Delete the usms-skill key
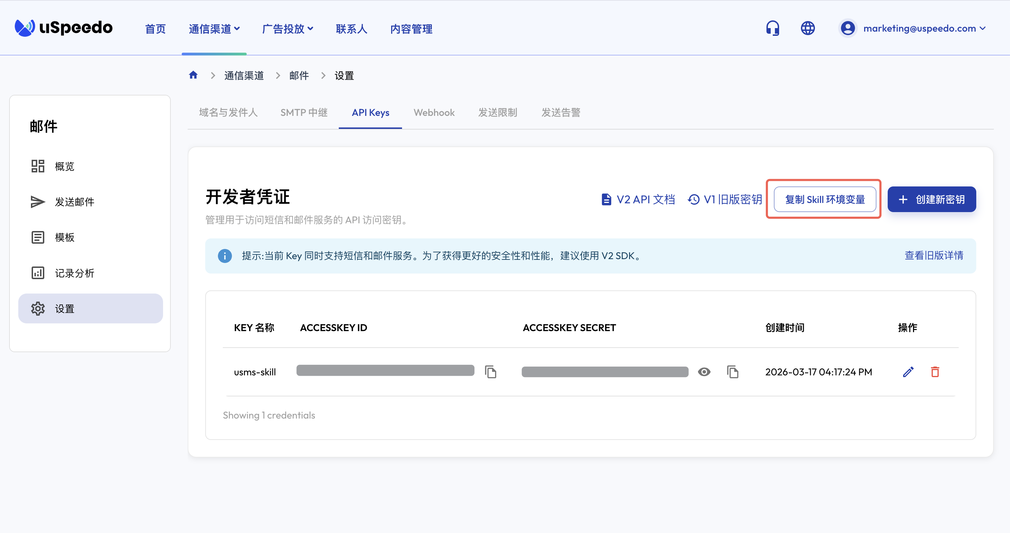This screenshot has width=1010, height=533. click(935, 371)
